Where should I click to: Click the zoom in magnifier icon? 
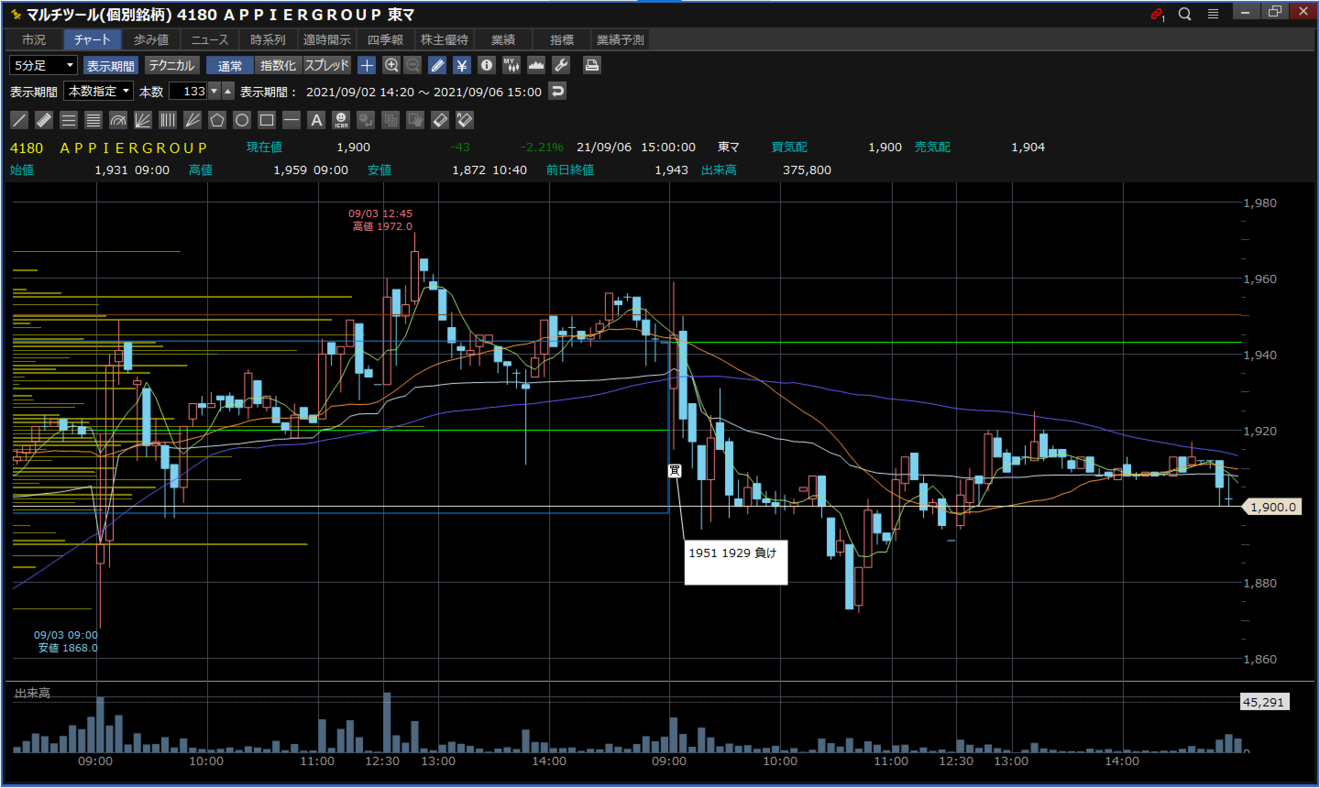pos(391,66)
